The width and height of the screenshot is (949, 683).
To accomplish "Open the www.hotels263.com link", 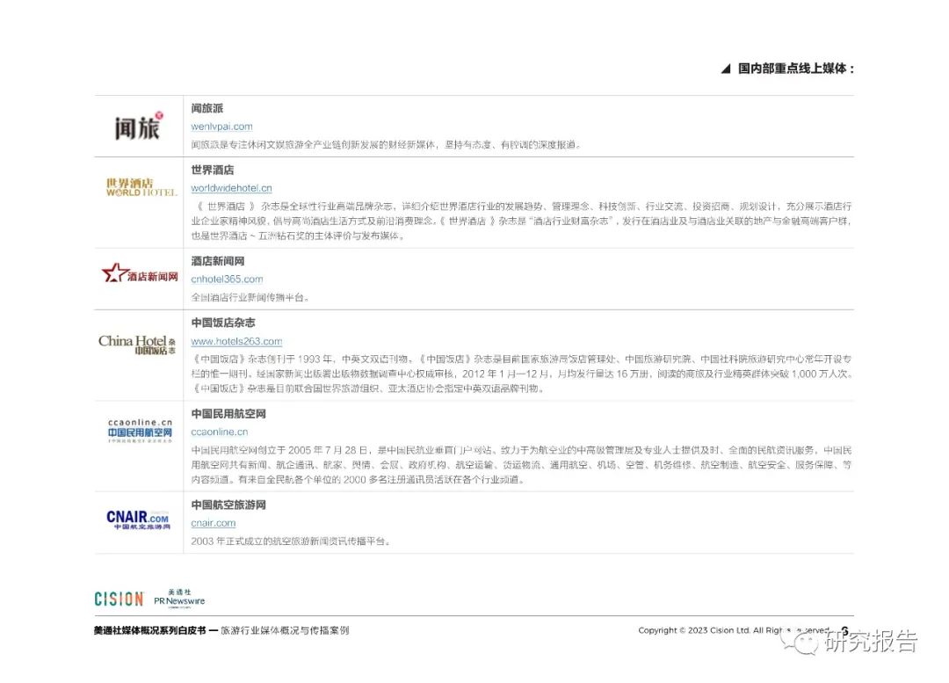I will [236, 341].
